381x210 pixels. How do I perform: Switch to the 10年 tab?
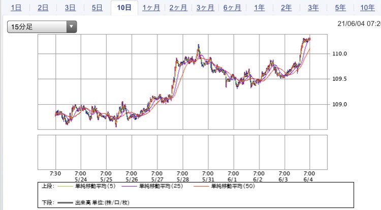click(x=367, y=8)
